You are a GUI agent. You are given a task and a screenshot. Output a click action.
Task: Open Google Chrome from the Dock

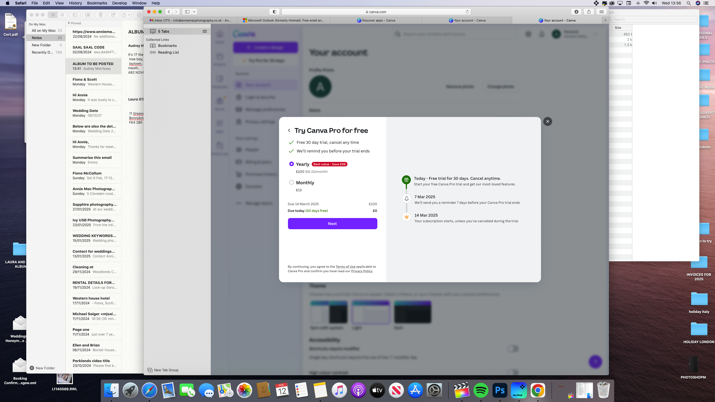coord(538,390)
